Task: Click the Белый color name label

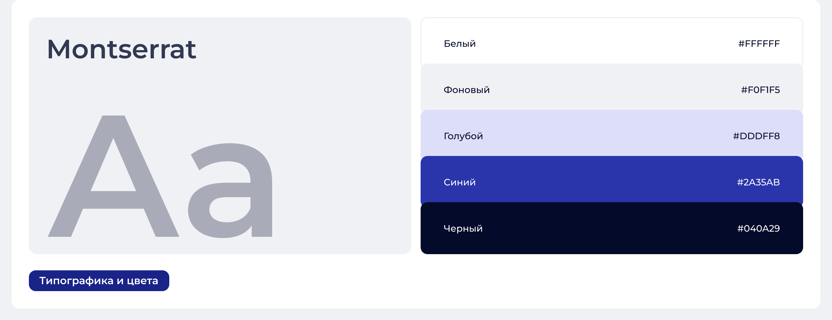Action: 460,44
